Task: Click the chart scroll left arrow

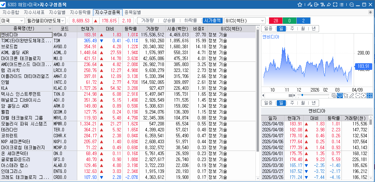Action: (263, 95)
